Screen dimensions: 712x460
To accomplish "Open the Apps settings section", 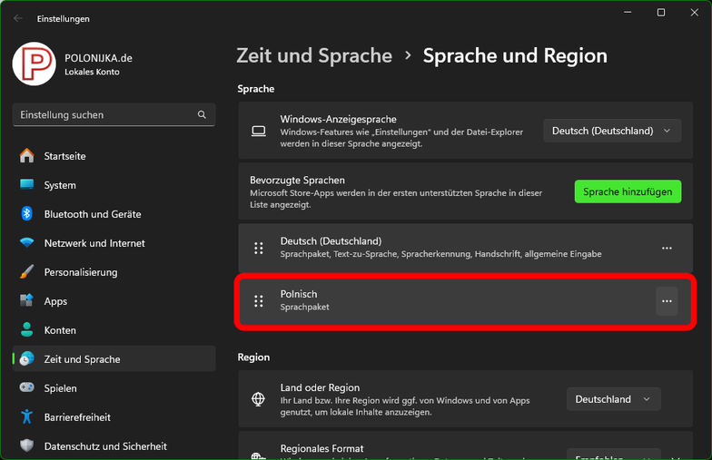I will (x=55, y=301).
